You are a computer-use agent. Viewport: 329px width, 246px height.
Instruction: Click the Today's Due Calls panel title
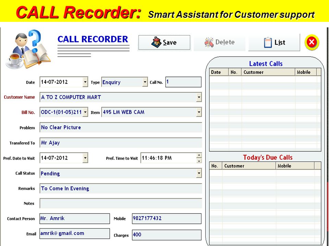click(x=268, y=157)
